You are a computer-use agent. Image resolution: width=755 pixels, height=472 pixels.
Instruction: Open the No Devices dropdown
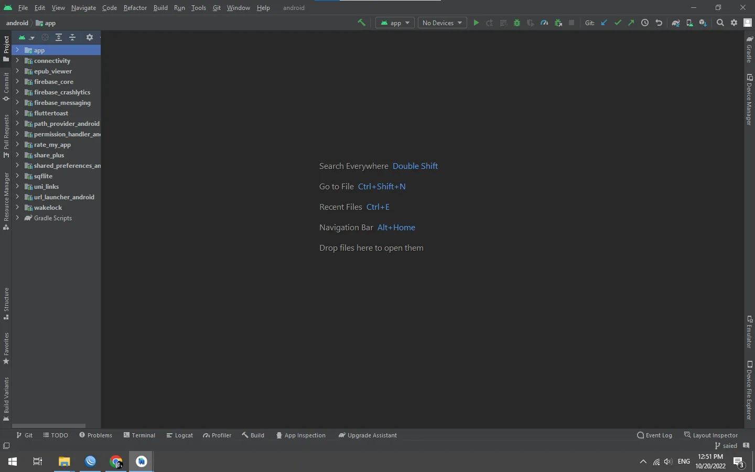click(x=443, y=23)
